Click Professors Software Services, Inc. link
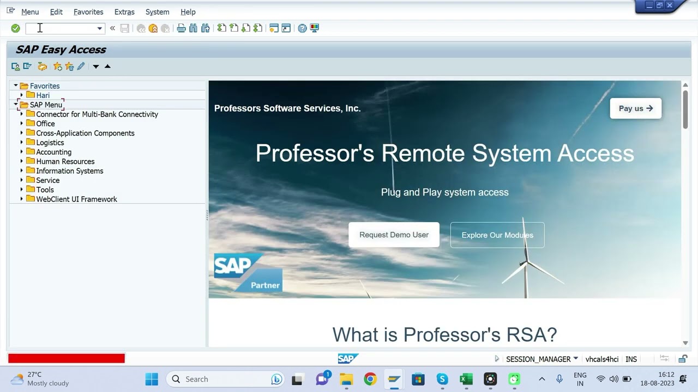 (x=287, y=108)
